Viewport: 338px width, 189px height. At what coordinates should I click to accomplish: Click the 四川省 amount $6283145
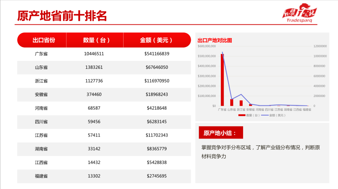[x=157, y=122]
